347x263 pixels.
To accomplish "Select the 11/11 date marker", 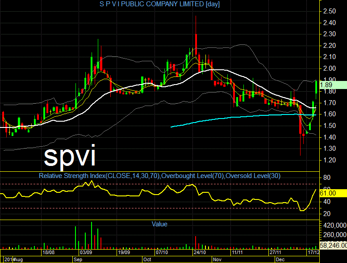I will pyautogui.click(x=237, y=252).
